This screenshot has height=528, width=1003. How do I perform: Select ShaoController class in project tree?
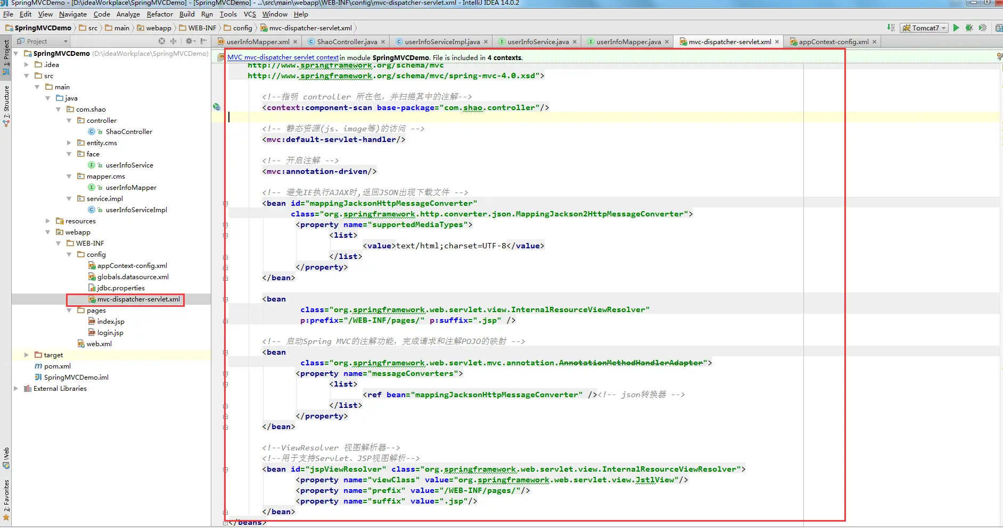tap(128, 131)
